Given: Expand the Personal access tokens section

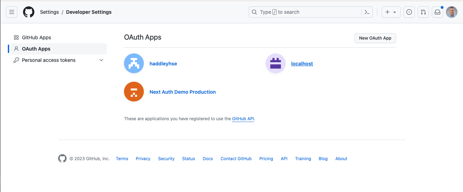Looking at the screenshot, I should point(101,60).
